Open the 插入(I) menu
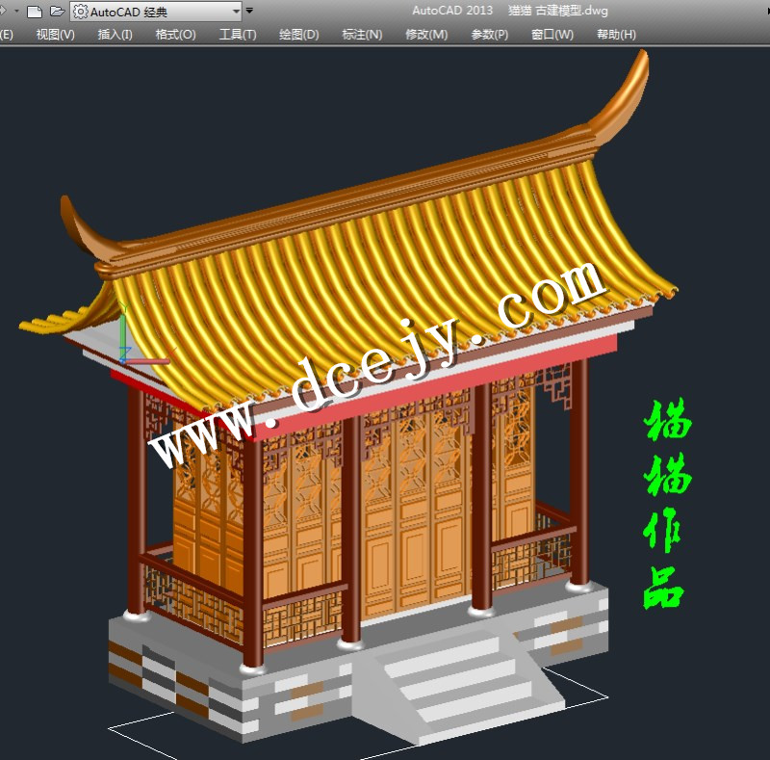The width and height of the screenshot is (770, 760). tap(115, 35)
